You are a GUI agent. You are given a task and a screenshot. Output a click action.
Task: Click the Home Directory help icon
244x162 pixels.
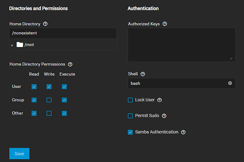pos(45,24)
